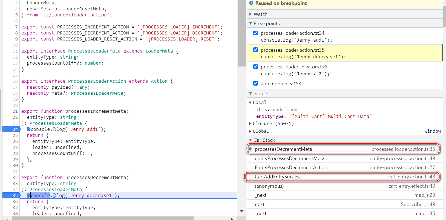This screenshot has width=446, height=220.
Task: Collapse the Local scope group
Action: pos(250,103)
